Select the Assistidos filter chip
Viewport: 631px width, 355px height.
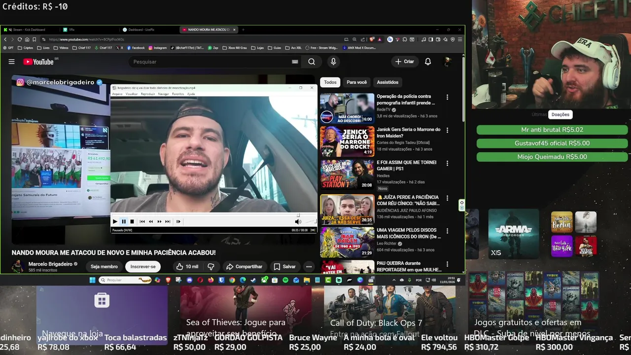tap(387, 82)
